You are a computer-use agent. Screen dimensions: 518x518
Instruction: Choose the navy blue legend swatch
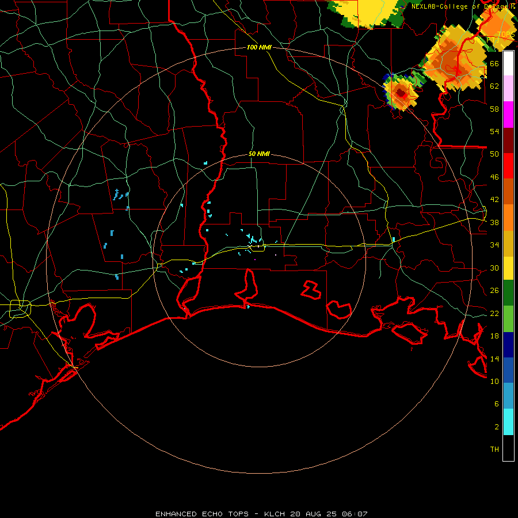click(x=508, y=345)
